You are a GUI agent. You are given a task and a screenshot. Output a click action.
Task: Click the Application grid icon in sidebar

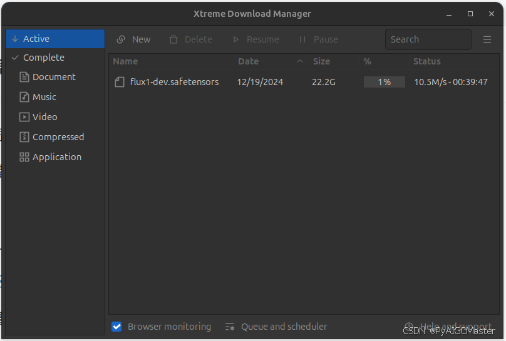(24, 157)
